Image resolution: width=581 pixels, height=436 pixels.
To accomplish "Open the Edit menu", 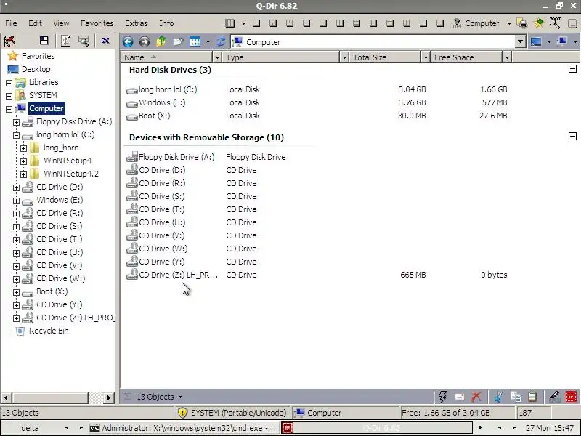I will (x=35, y=23).
